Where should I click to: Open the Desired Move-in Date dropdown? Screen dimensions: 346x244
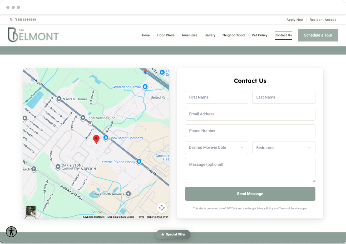point(217,148)
